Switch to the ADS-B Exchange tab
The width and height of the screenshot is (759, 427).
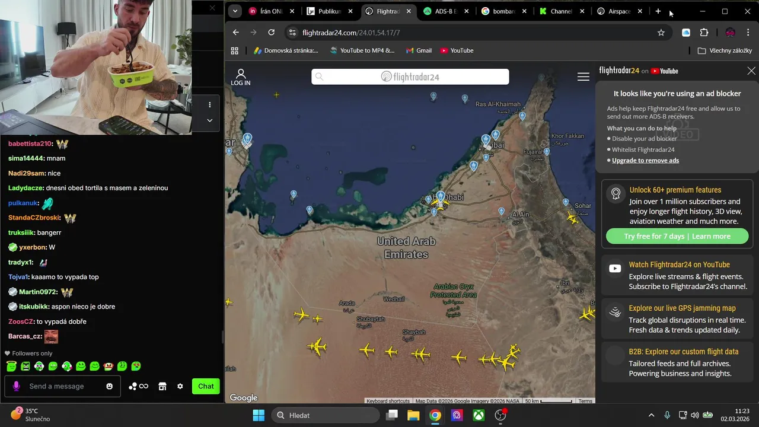coord(446,11)
